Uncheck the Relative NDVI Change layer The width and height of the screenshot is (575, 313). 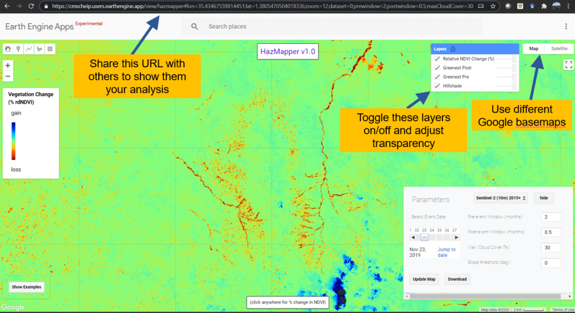(437, 59)
